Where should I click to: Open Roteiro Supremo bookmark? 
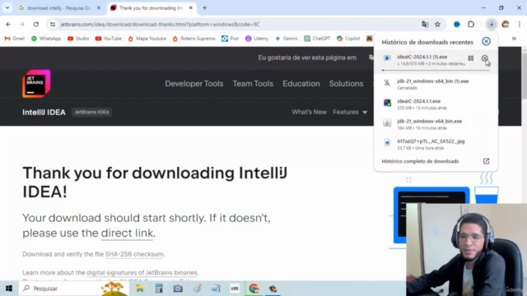pos(194,39)
